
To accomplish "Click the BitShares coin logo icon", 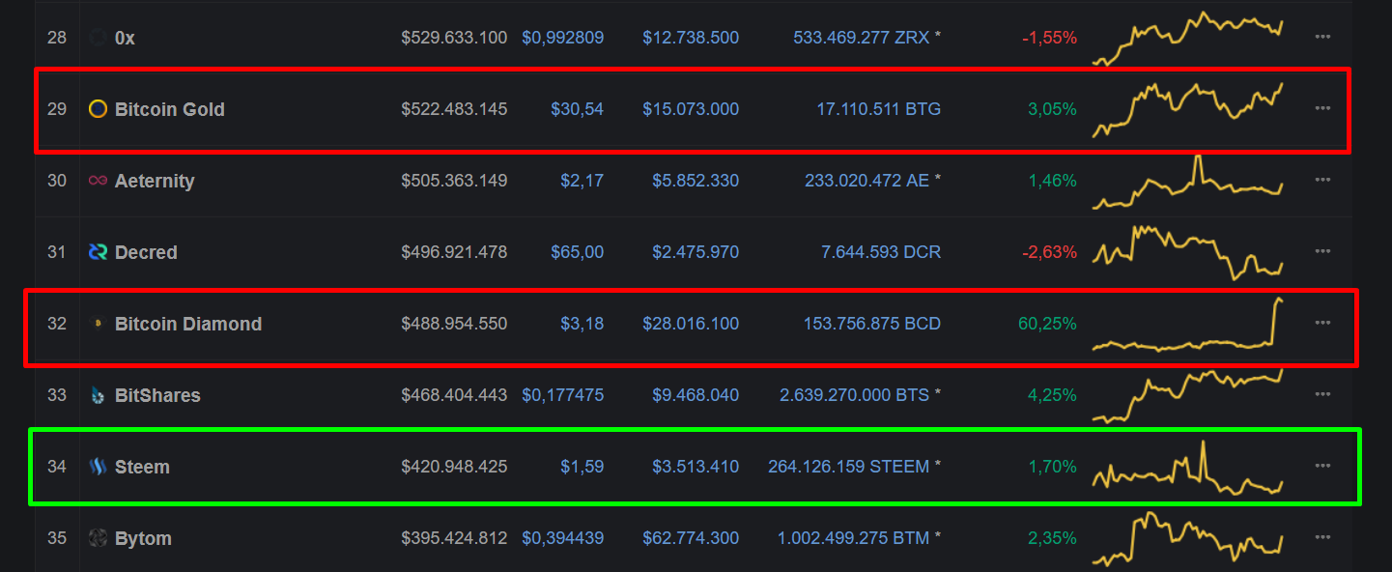I will pos(98,395).
